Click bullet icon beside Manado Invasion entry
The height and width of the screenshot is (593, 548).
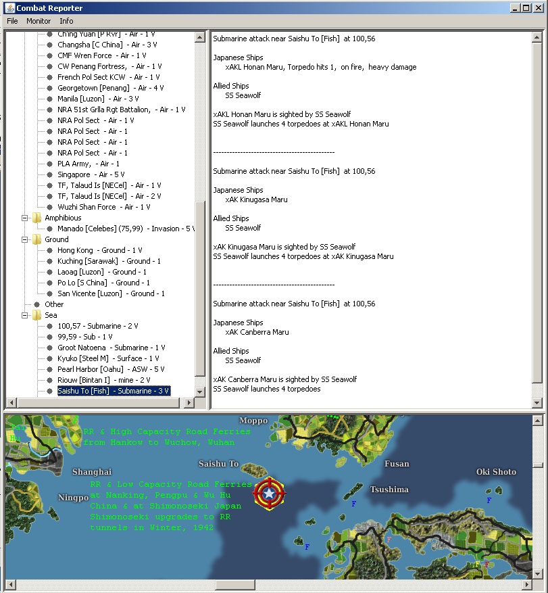(x=49, y=229)
